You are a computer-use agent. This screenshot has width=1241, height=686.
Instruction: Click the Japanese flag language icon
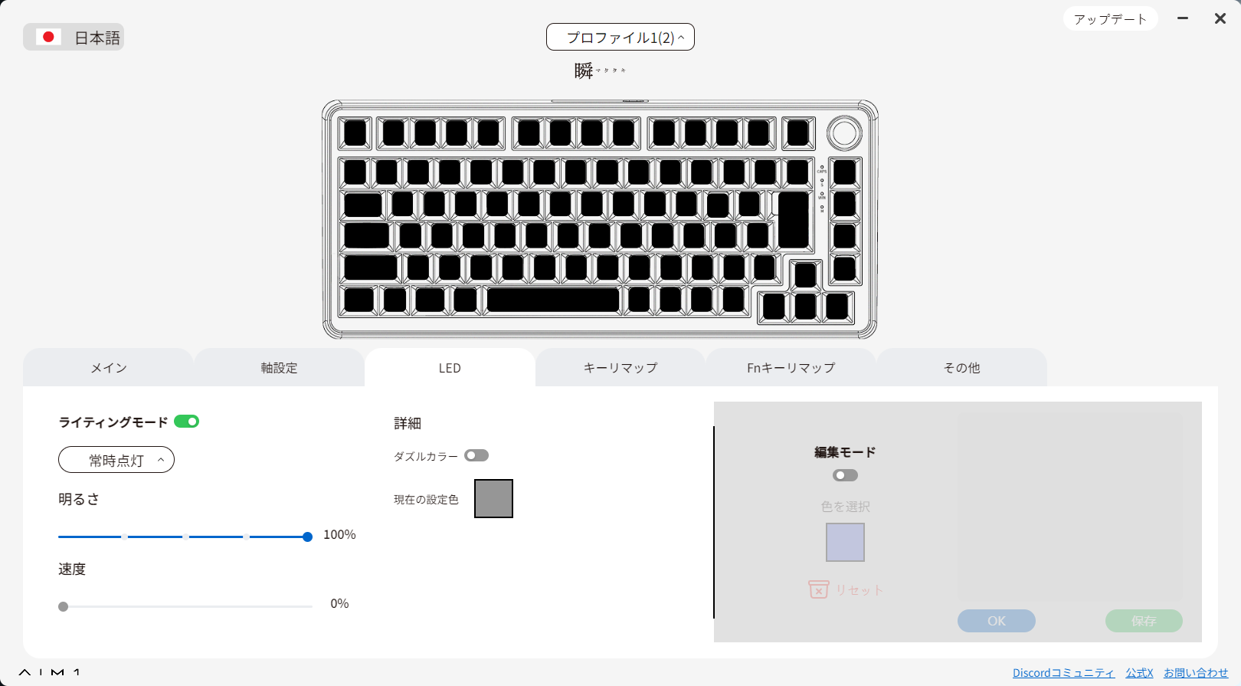48,37
